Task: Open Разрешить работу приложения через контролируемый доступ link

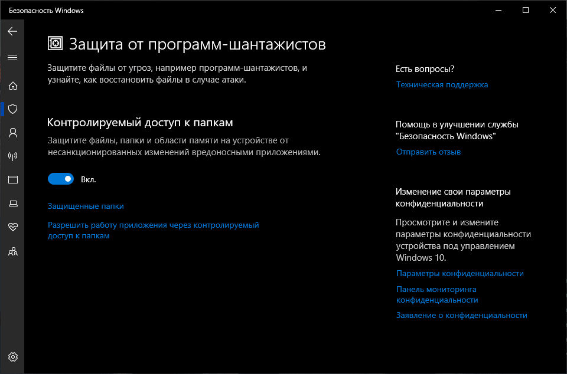Action: 154,230
